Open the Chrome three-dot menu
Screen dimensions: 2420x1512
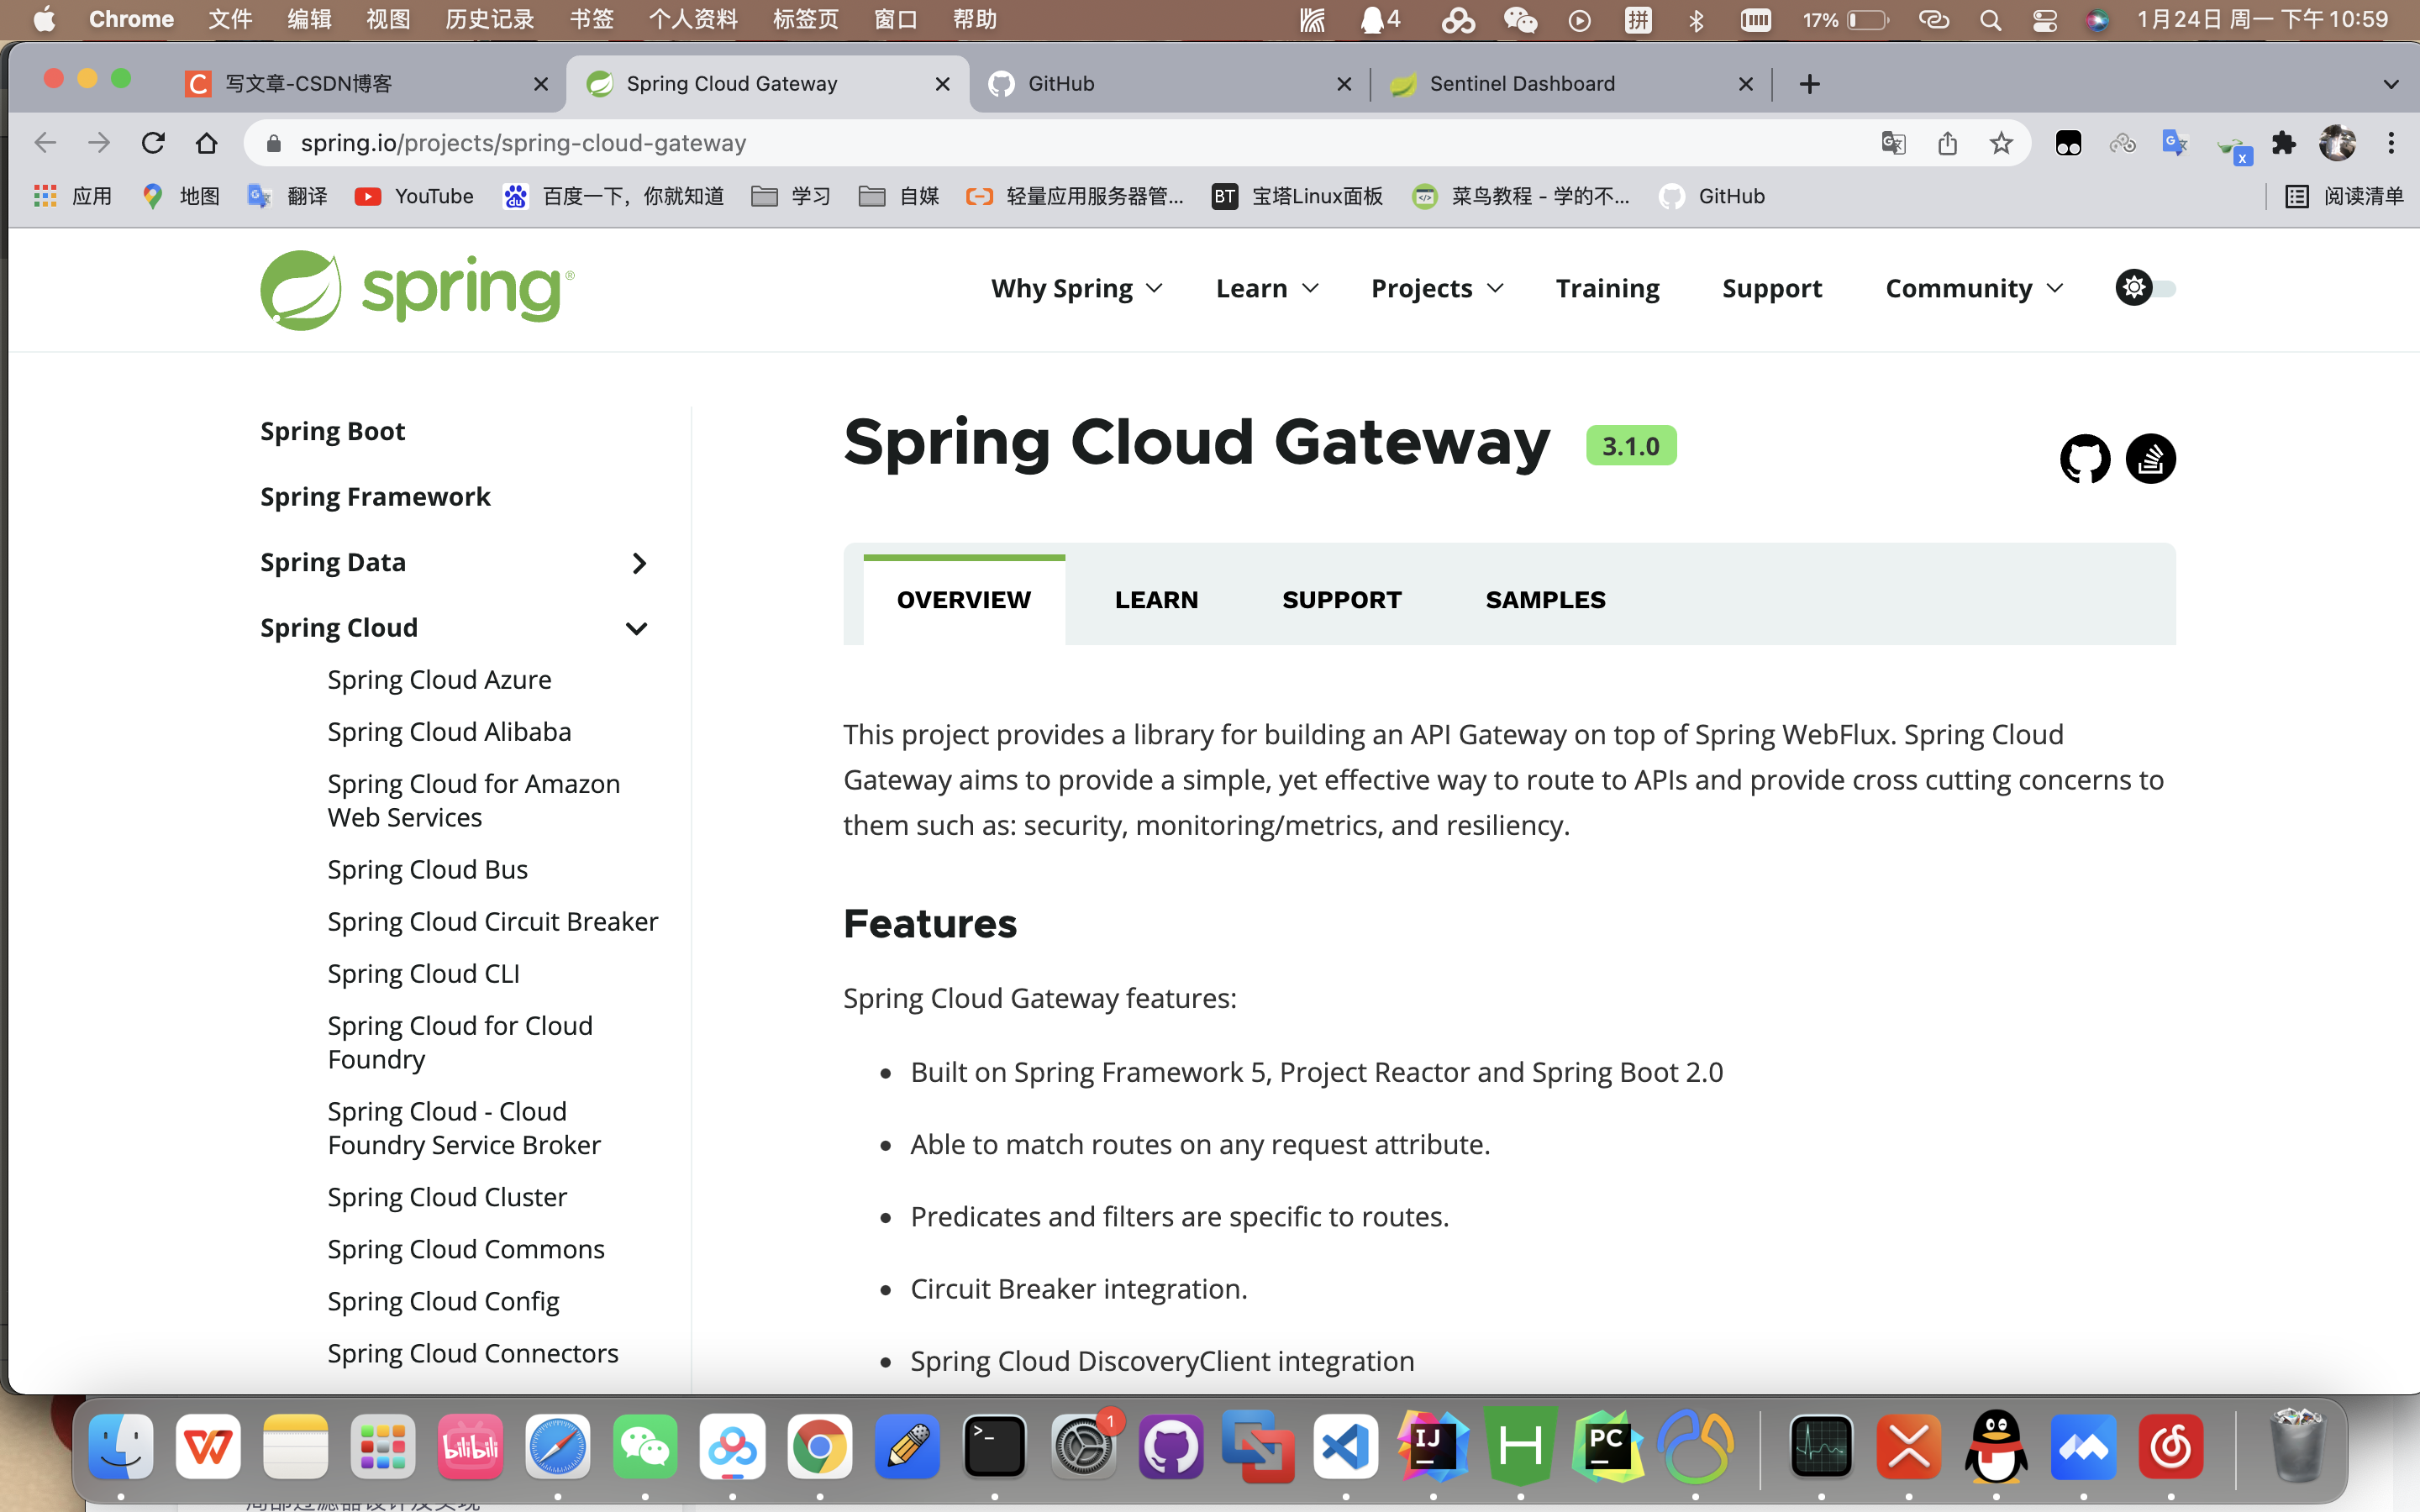tap(2391, 143)
